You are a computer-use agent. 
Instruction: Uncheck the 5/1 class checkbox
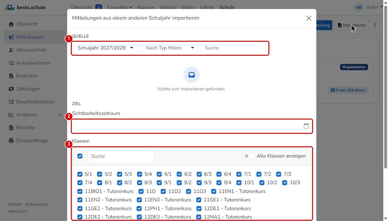click(80, 174)
